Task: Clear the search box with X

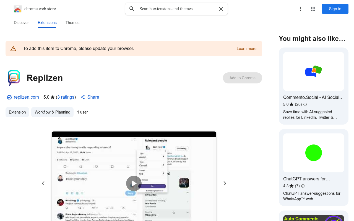Action: tap(221, 9)
